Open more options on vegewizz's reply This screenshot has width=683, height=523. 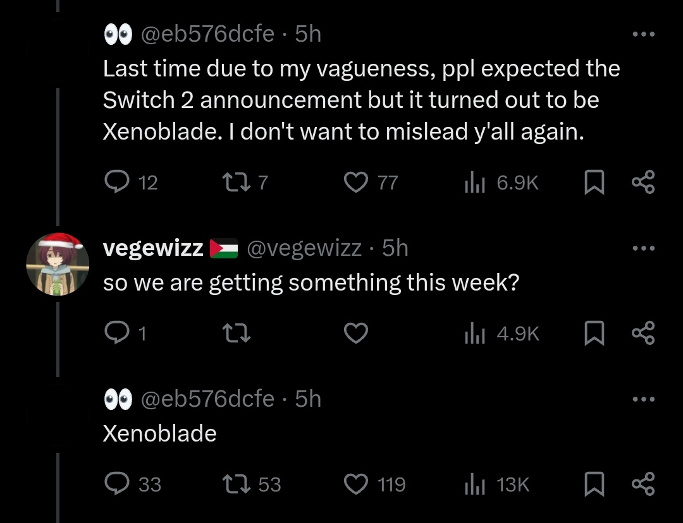pyautogui.click(x=644, y=248)
